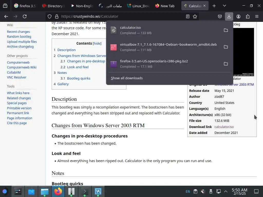
Task: Jump to Look and feel contents entry
Action: (78, 67)
